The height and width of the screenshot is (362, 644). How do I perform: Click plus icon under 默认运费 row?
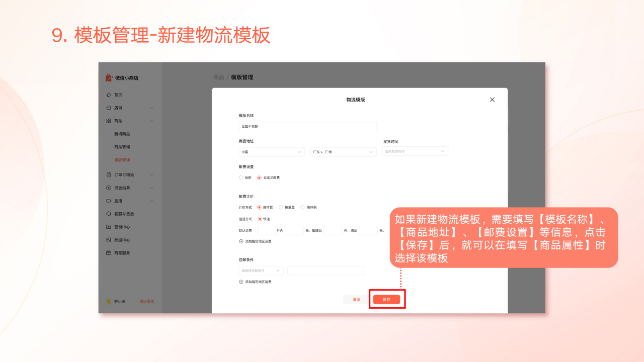coord(241,241)
